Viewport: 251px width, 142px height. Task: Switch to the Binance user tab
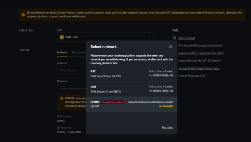point(79,52)
